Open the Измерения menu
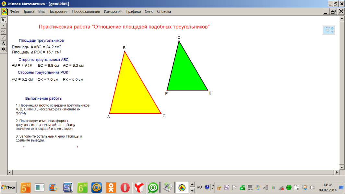345x194 pixels. point(113,12)
